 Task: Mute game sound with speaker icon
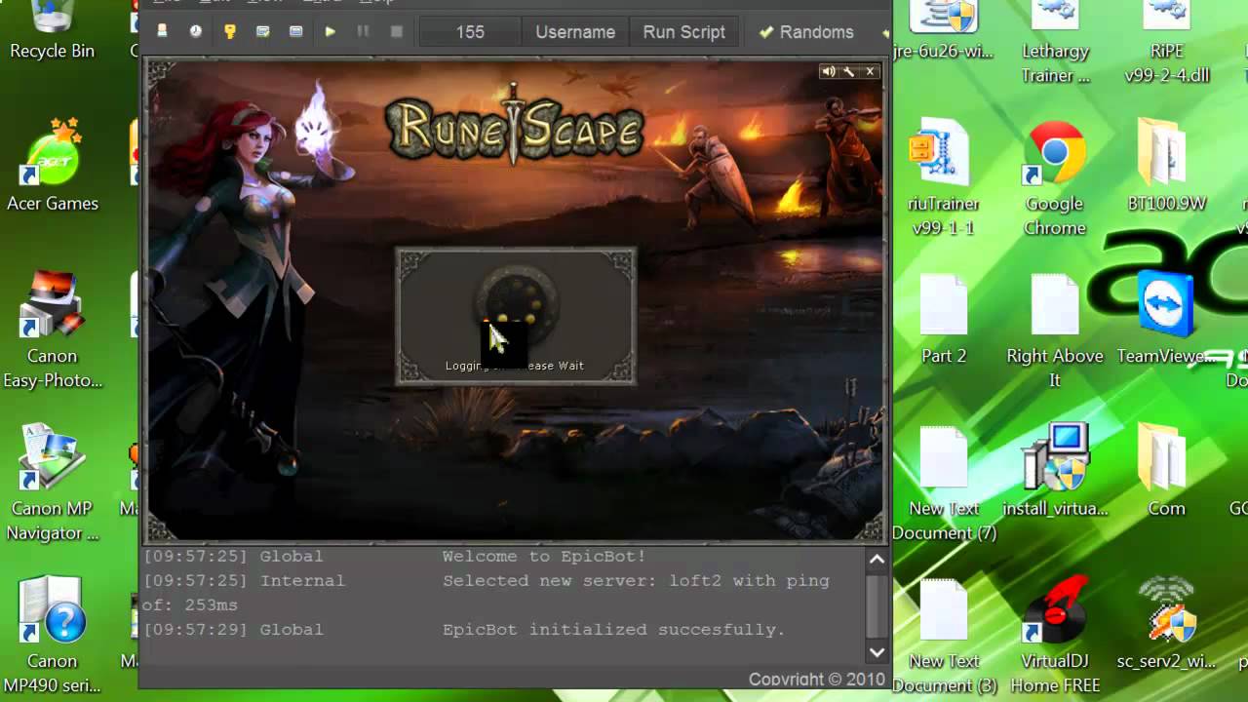[x=828, y=71]
